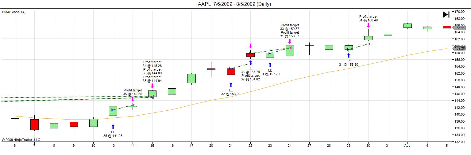The height and width of the screenshot is (155, 471).
Task: Click the orange EMA line near July 27
Action: 309,76
